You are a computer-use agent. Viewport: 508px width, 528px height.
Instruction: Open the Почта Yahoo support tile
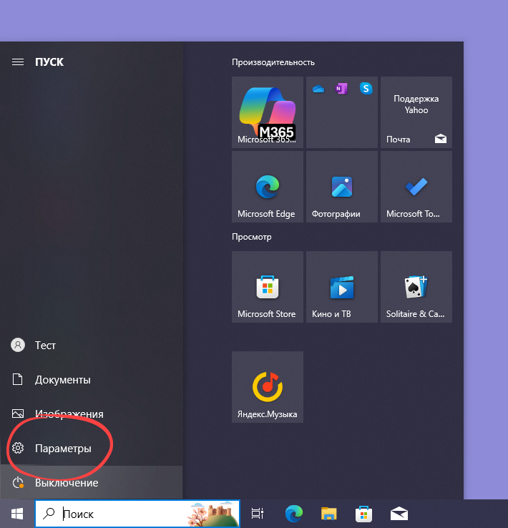coord(416,112)
